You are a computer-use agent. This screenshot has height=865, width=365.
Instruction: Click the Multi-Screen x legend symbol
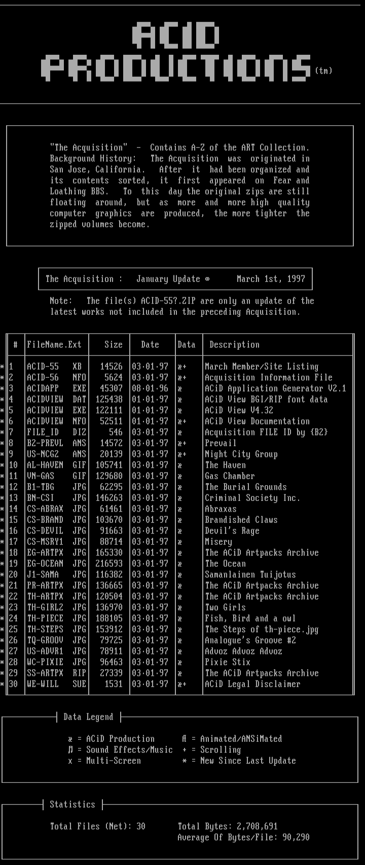(70, 761)
